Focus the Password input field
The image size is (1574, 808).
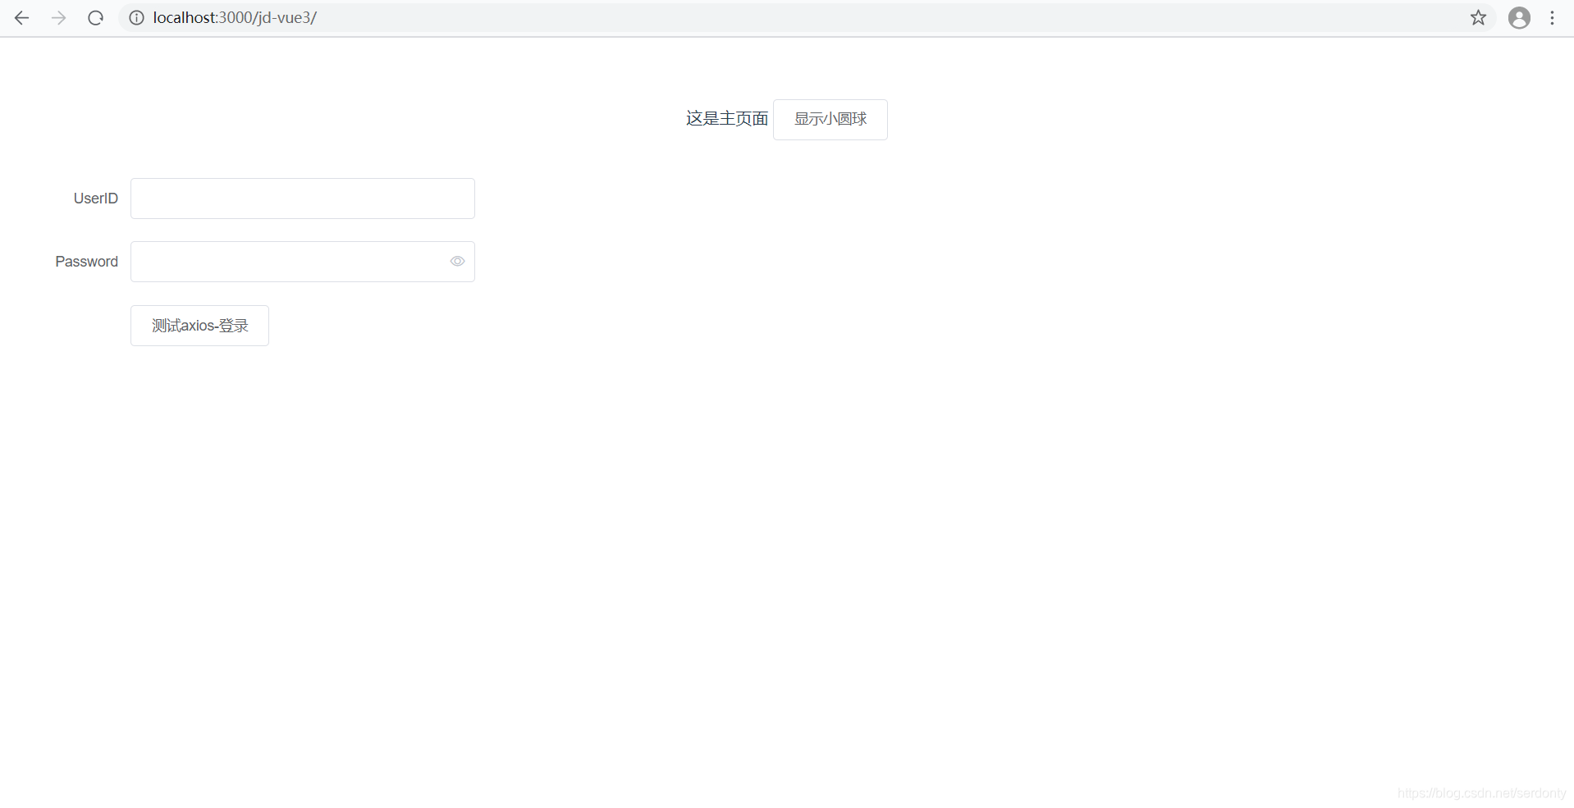click(x=303, y=262)
